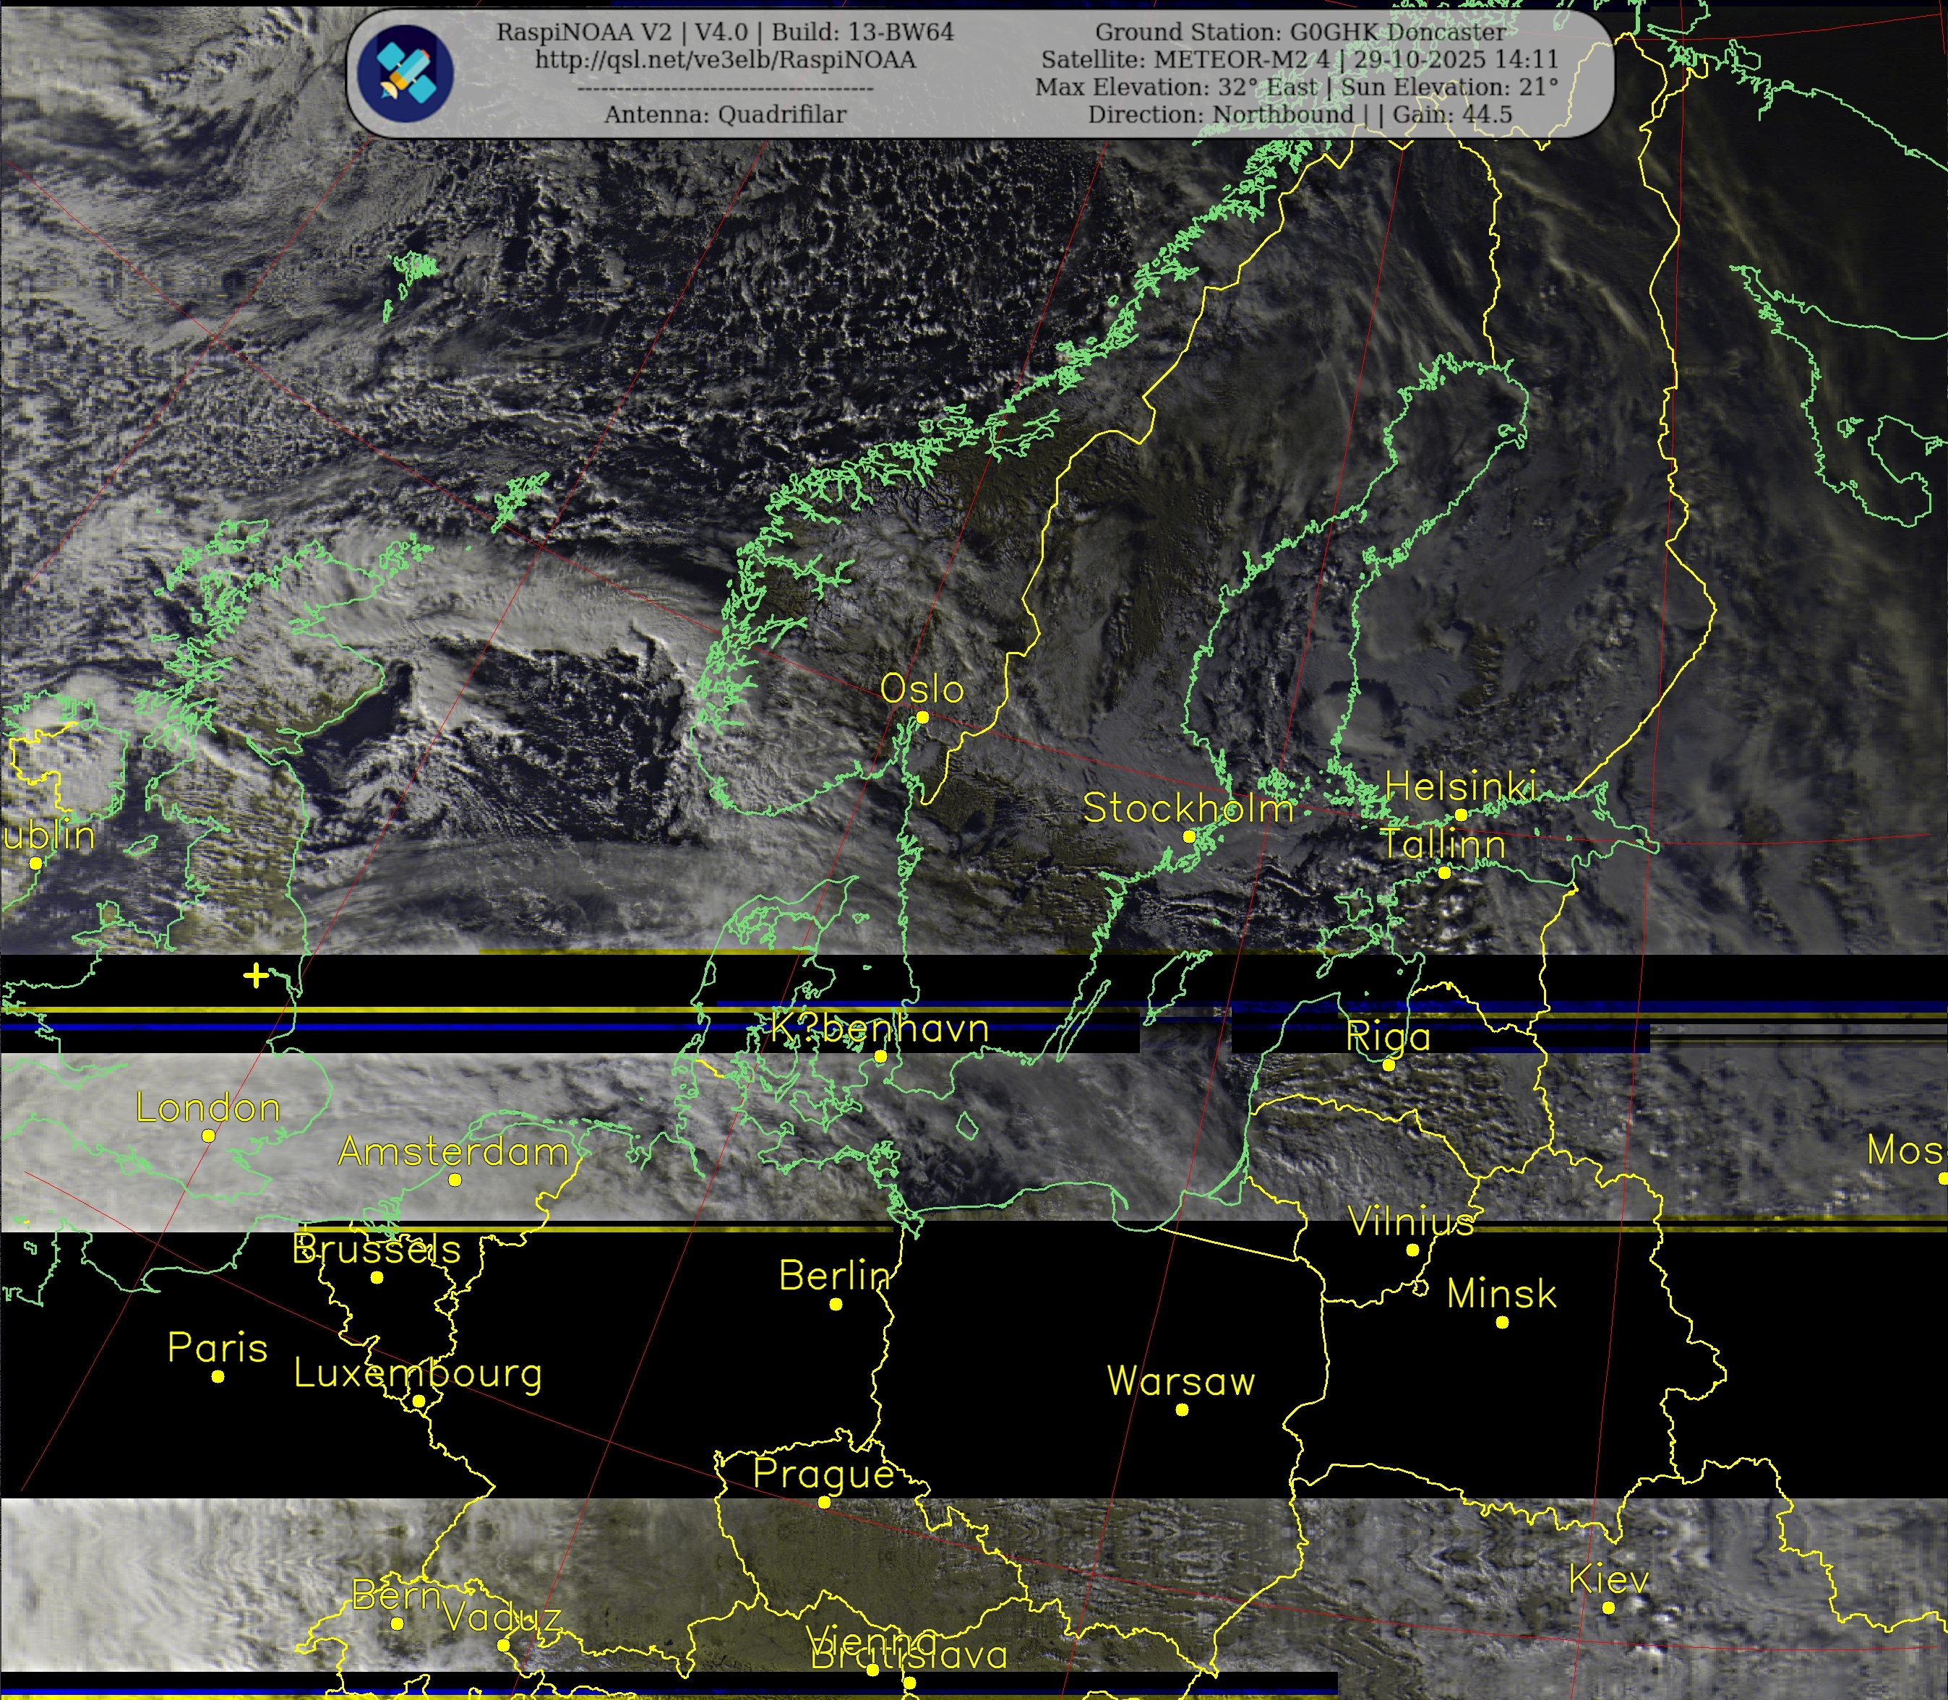Screen dimensions: 1948x1700
Task: Click the Oslo city marker dot
Action: (922, 717)
